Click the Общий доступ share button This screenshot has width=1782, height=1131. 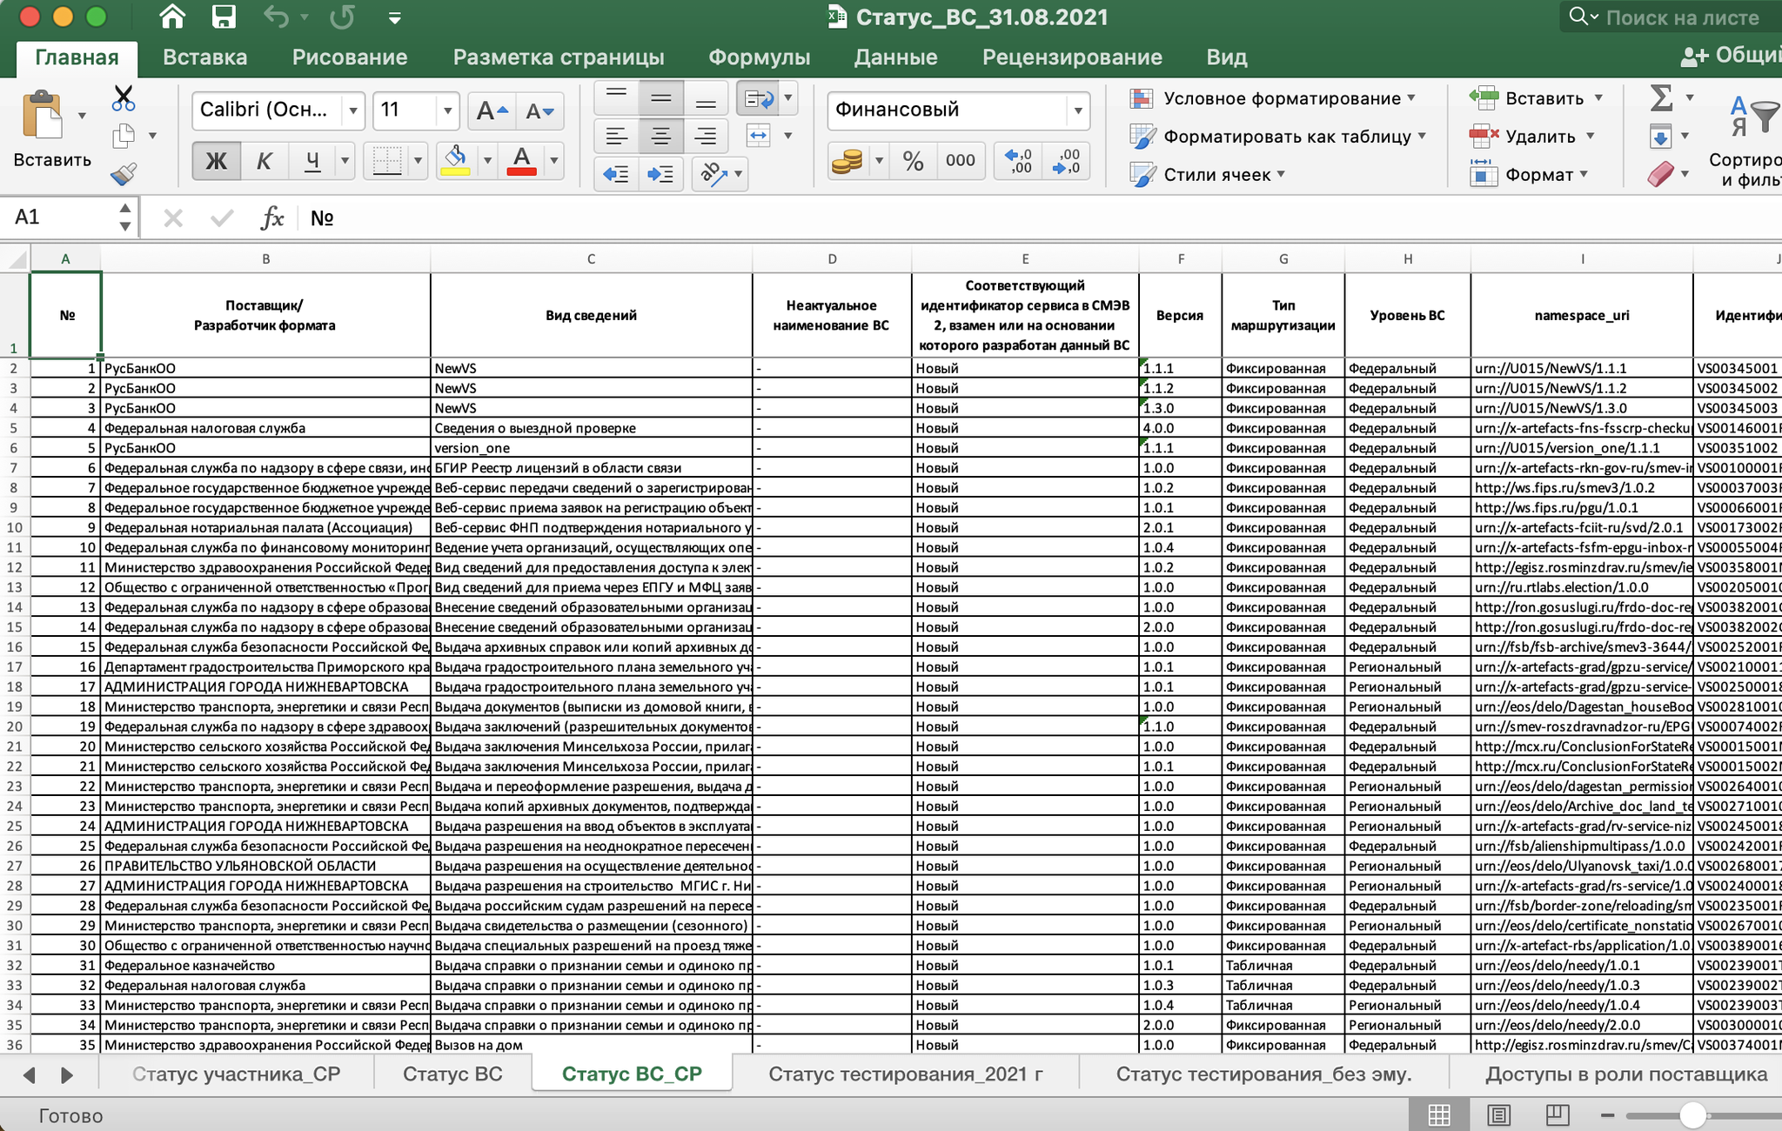(1730, 56)
